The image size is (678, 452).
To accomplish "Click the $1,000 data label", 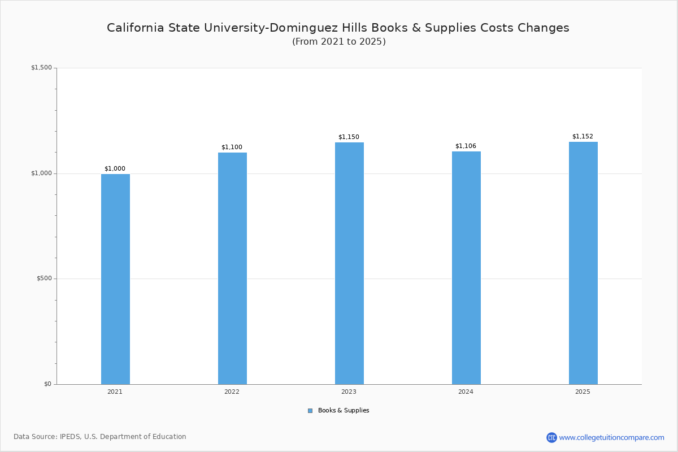I will pyautogui.click(x=115, y=168).
